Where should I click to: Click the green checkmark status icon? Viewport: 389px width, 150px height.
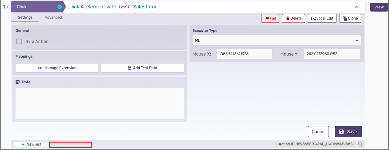[60, 7]
